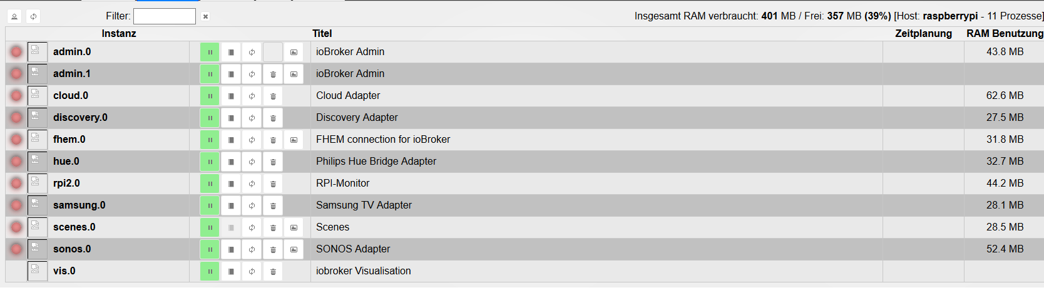
Task: Open configuration for rpi2.0 instance
Action: click(231, 184)
